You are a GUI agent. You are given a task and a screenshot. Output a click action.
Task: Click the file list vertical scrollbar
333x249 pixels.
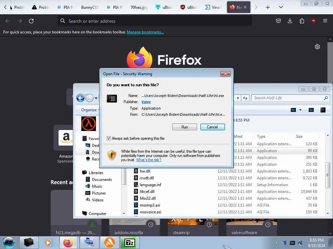tap(328, 175)
